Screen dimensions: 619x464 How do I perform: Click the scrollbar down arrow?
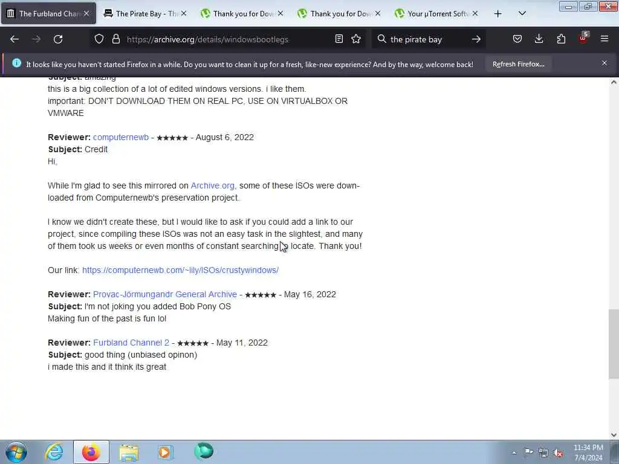click(x=614, y=435)
